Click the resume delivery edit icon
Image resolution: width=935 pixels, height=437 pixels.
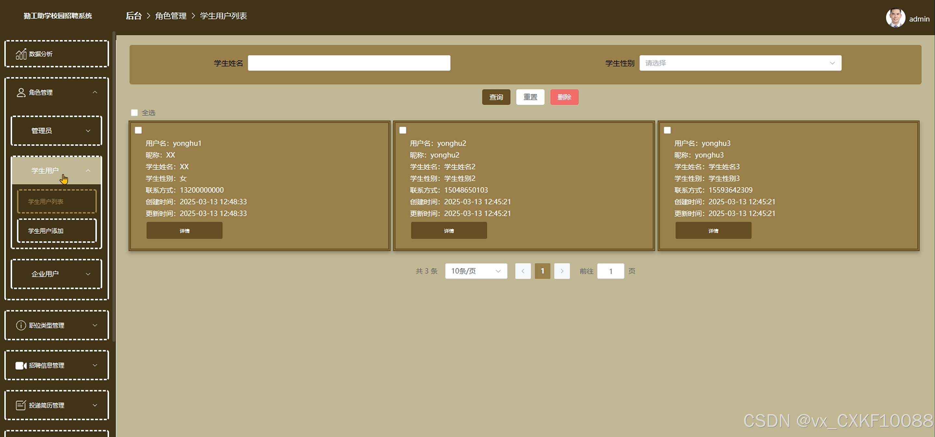click(21, 405)
